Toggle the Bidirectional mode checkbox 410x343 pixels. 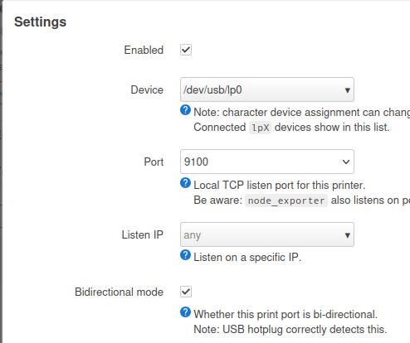pyautogui.click(x=186, y=292)
